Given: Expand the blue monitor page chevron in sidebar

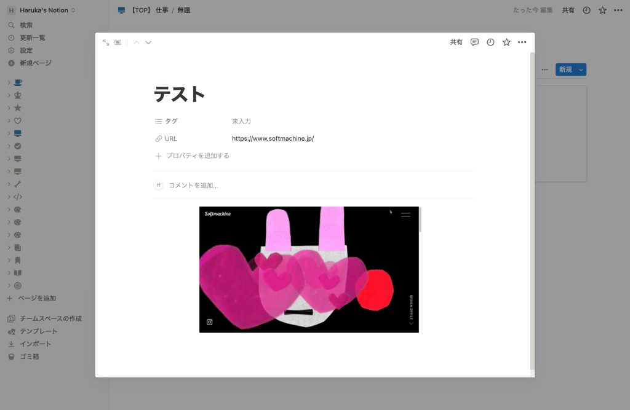Looking at the screenshot, I should coord(9,133).
